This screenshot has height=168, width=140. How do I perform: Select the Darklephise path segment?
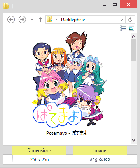(x=73, y=20)
